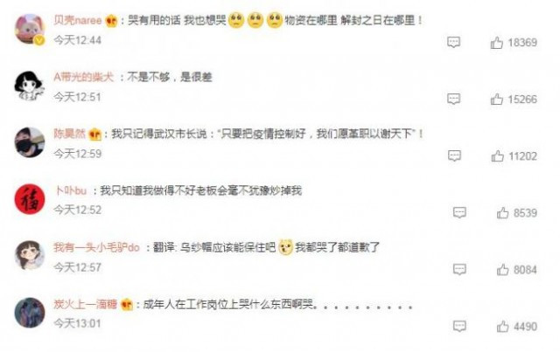Click the 卜卟bu username

[x=70, y=190]
